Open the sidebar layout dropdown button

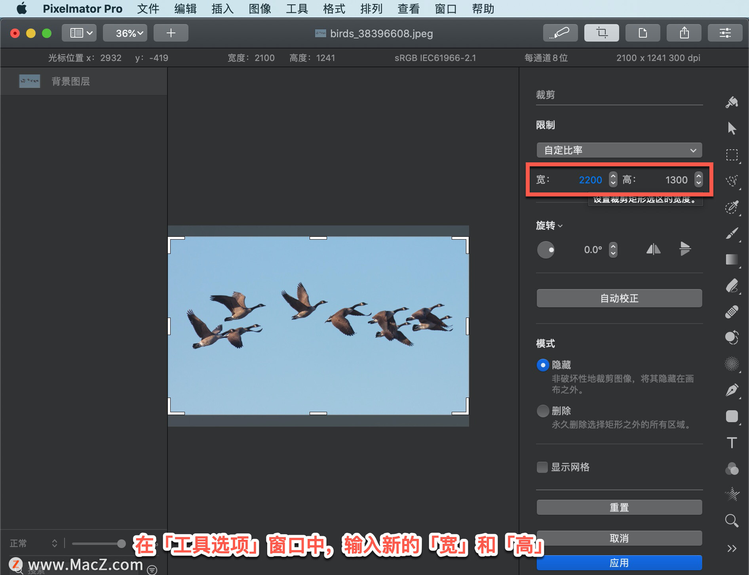point(79,33)
